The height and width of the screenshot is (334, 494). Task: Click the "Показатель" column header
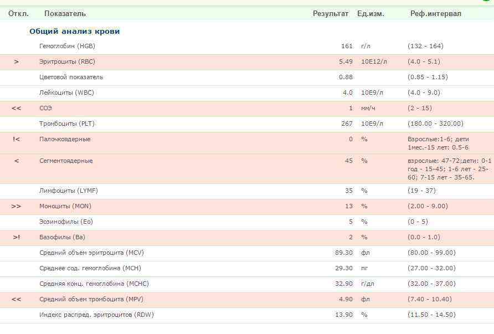65,13
